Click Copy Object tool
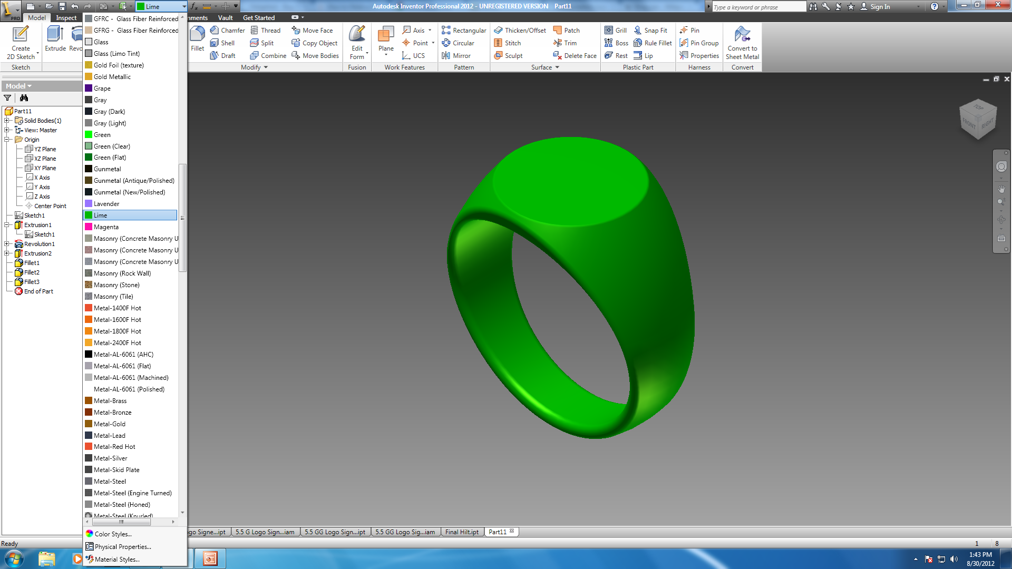Image resolution: width=1012 pixels, height=569 pixels. [x=315, y=43]
